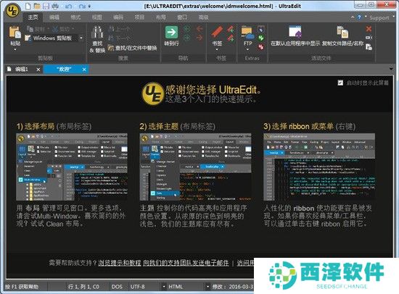This screenshot has height=294, width=399.
Task: Open the UltraEdit application menu button
Action: pos(12,11)
